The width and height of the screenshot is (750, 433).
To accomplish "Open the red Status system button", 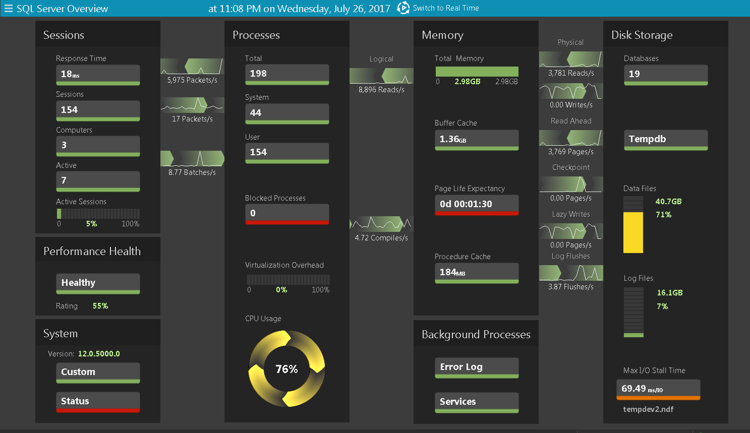I will tap(98, 402).
